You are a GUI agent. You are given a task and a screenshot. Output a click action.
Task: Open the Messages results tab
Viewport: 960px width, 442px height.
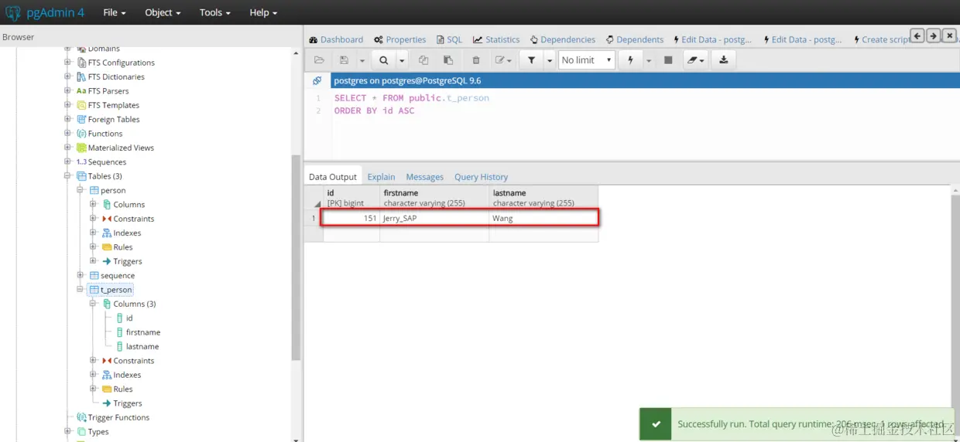tap(424, 177)
